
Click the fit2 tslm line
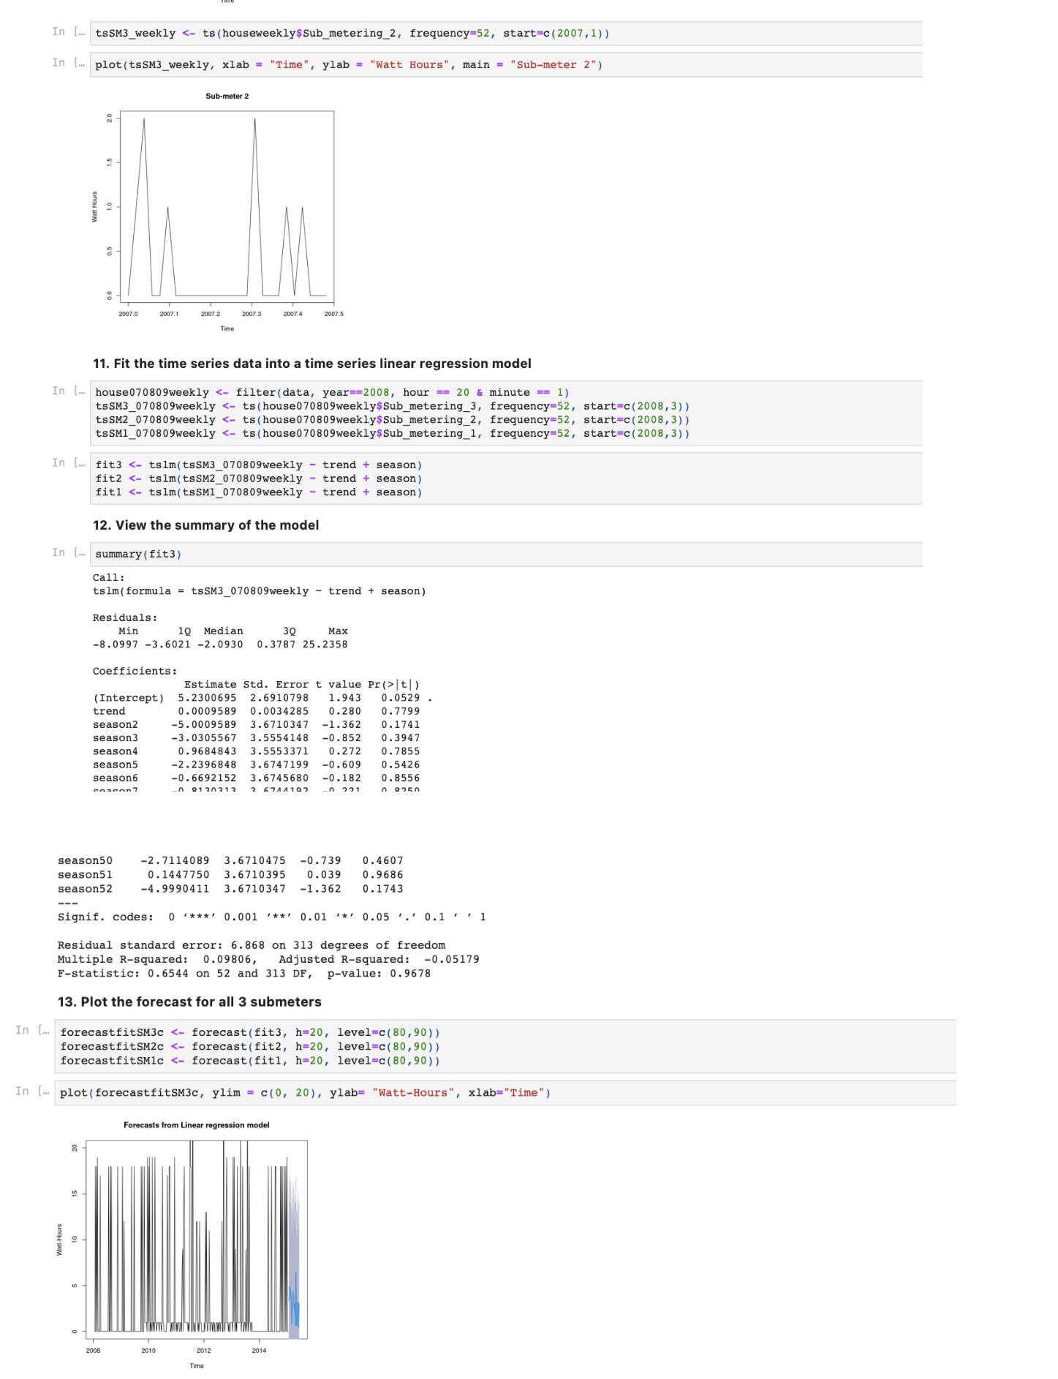[x=259, y=479]
